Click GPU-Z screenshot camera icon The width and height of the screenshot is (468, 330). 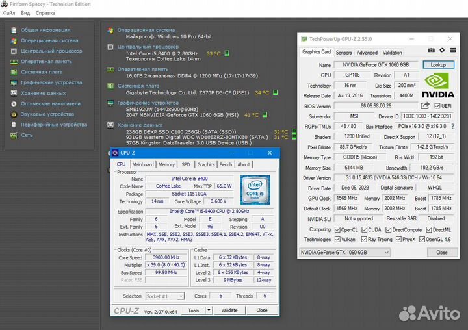[431, 50]
